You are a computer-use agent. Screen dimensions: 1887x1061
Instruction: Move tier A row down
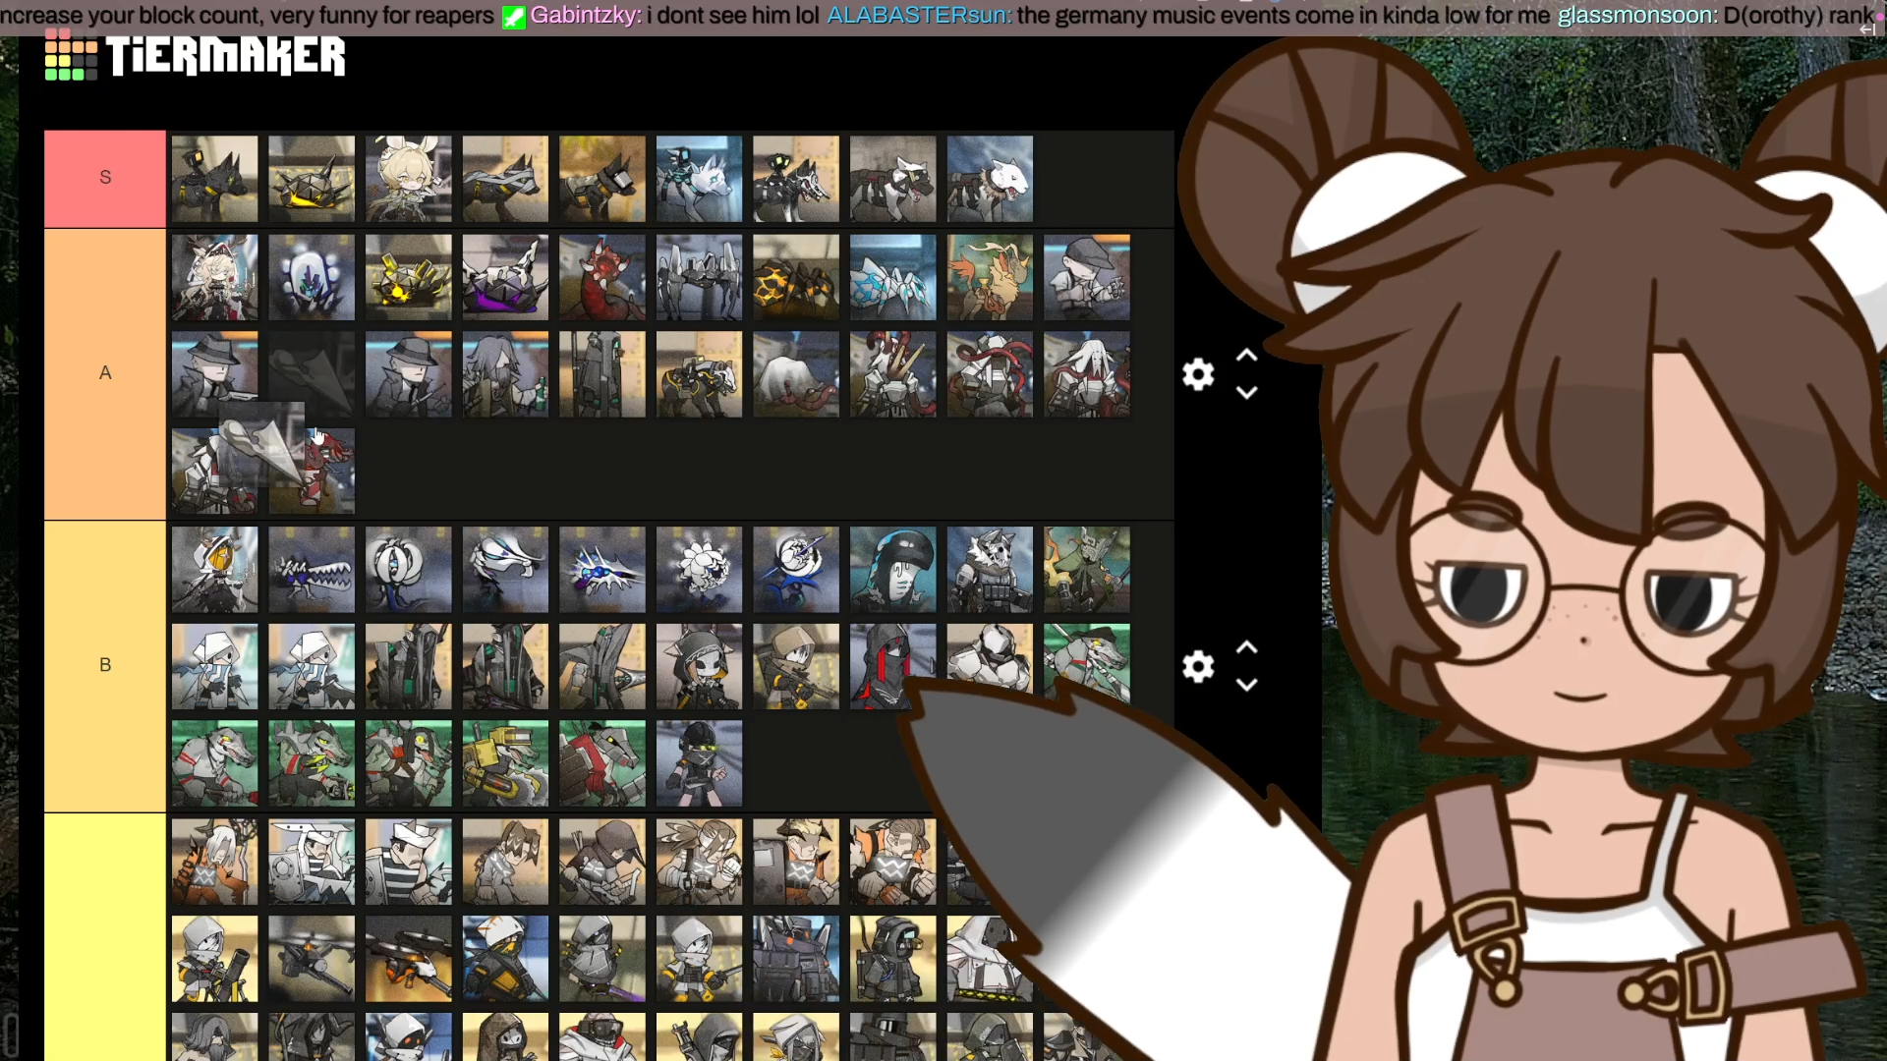click(1246, 393)
